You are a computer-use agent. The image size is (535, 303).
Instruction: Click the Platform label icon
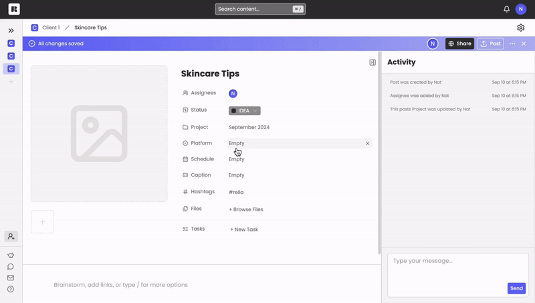(185, 143)
